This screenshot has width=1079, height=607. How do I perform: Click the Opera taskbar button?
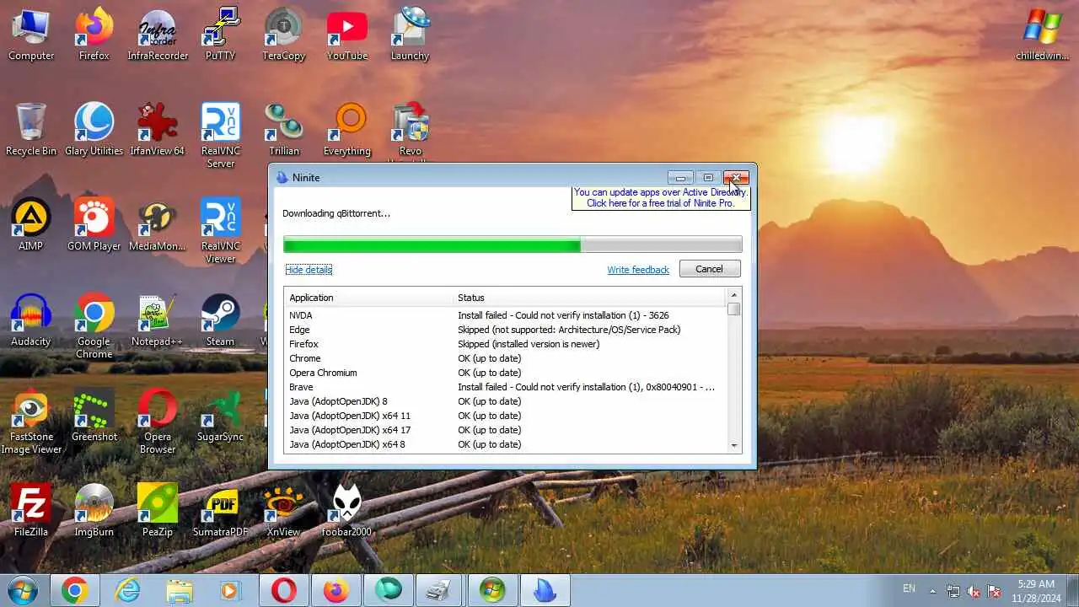pyautogui.click(x=284, y=591)
